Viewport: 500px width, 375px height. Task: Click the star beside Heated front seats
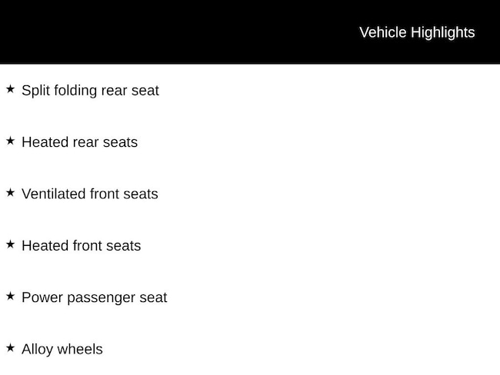pos(10,244)
